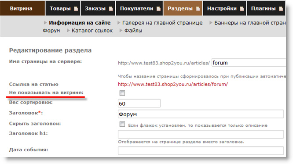Click the Имя страницы на сервере label
This screenshot has width=293, height=164.
pyautogui.click(x=45, y=61)
